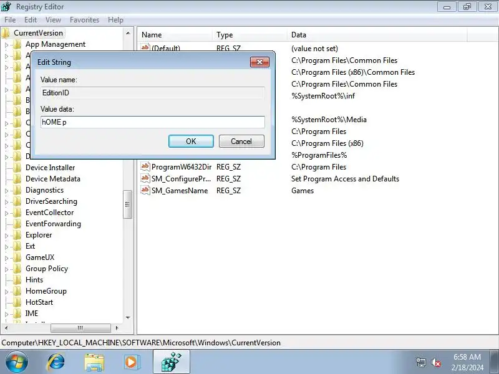499x374 pixels.
Task: Click the Diagnostics folder icon
Action: coord(17,190)
